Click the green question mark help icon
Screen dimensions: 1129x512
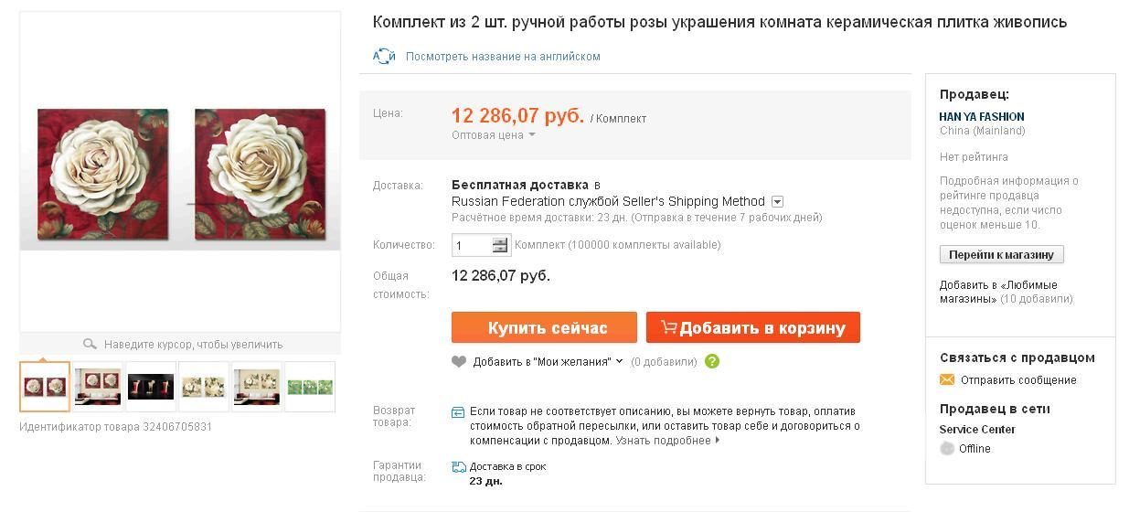tap(712, 361)
